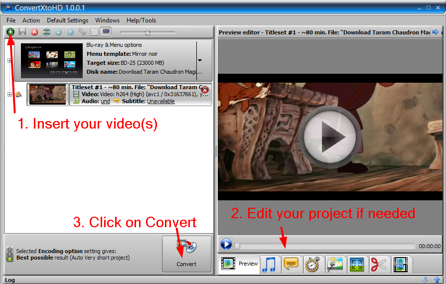The height and width of the screenshot is (284, 446).
Task: Open the Help/Tools menu
Action: (141, 20)
